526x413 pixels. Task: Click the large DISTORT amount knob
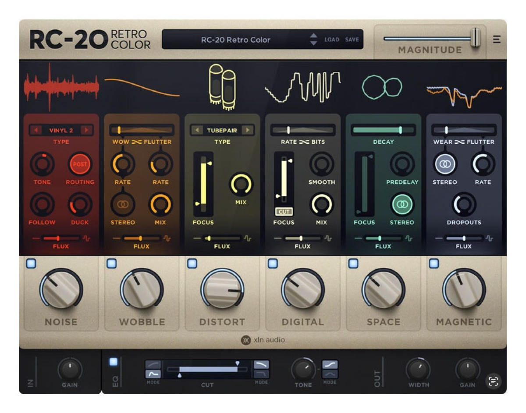(222, 290)
